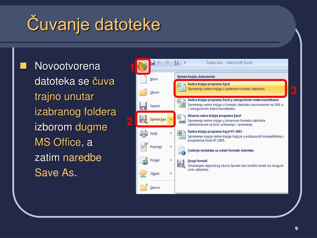The height and width of the screenshot is (238, 317).
Task: Expand the Objavi submenu arrow
Action: point(171,174)
